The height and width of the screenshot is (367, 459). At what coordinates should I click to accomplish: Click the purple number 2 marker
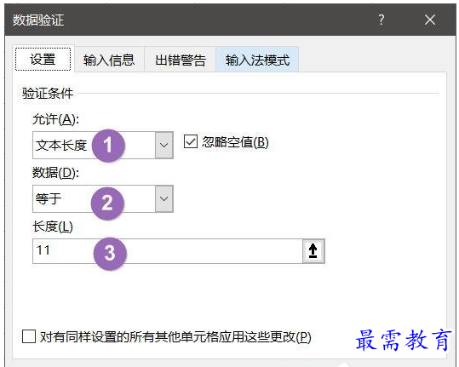tap(107, 204)
